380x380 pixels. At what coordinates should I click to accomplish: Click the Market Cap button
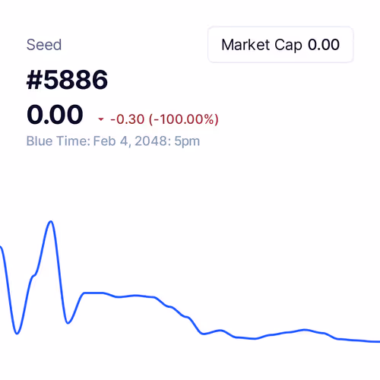click(280, 45)
